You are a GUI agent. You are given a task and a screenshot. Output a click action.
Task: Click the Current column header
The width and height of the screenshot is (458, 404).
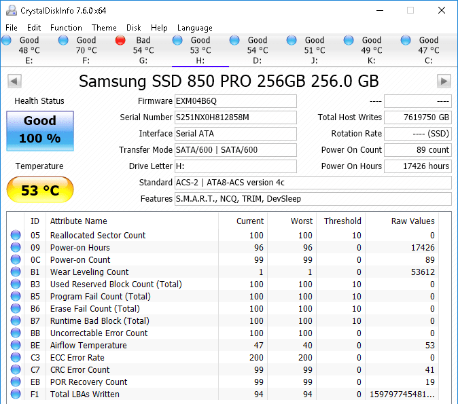click(250, 221)
